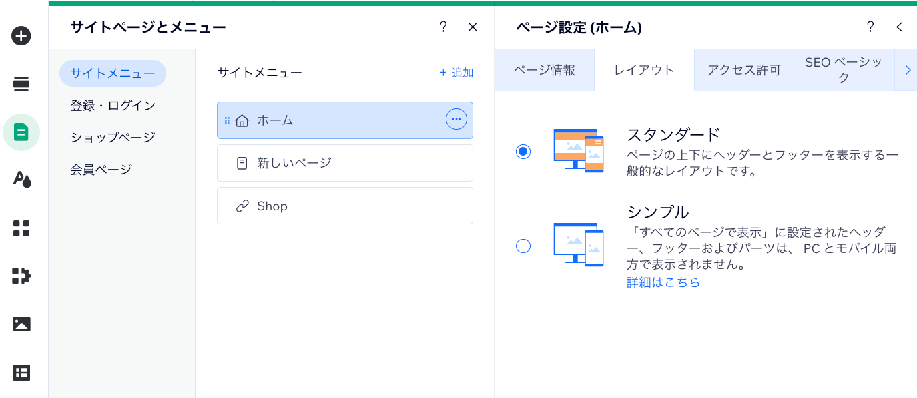The image size is (917, 398).
Task: Select 登録・ログイン in the menu list
Action: [112, 105]
